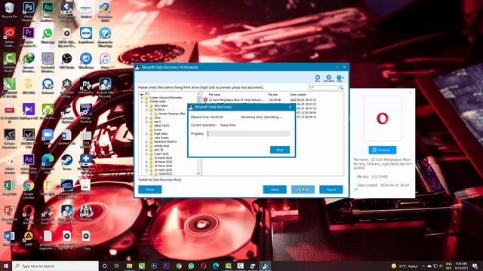The image size is (483, 271).
Task: Select file '22 Cara Menghapus Akun Mi' row
Action: (260, 100)
